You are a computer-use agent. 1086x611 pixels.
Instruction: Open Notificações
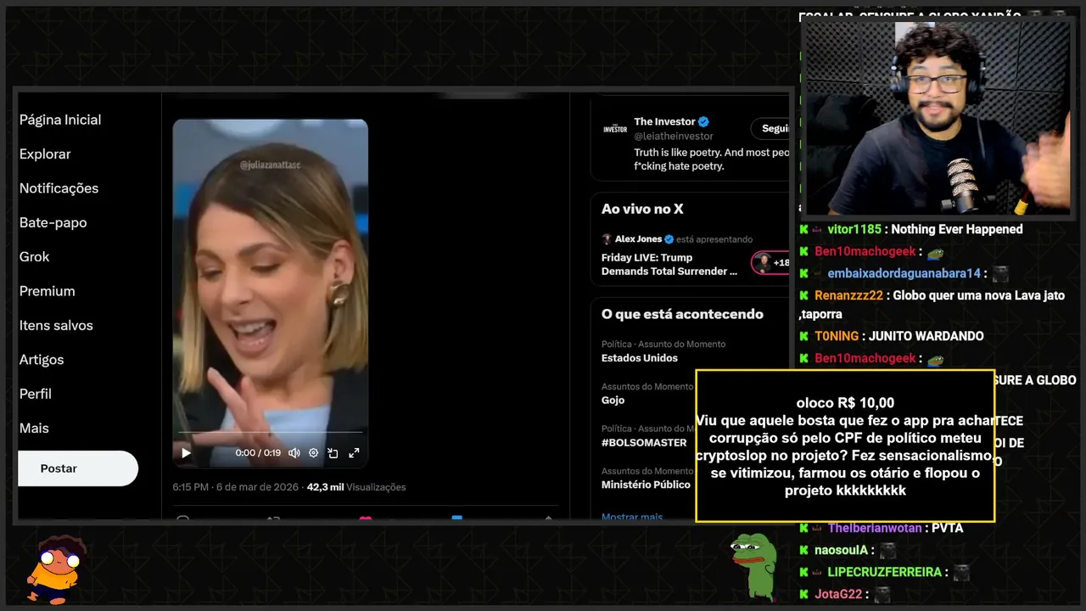59,188
